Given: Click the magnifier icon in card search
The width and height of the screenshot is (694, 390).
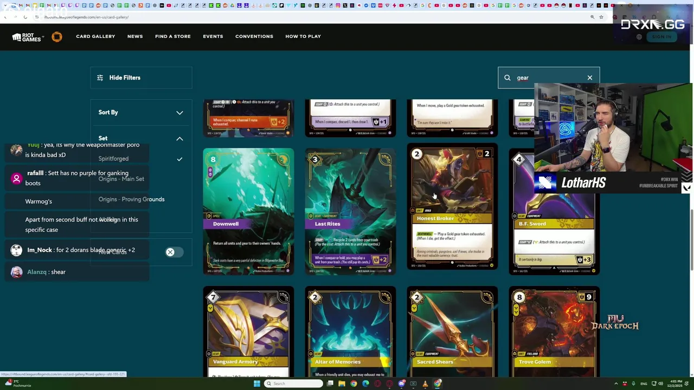Looking at the screenshot, I should tap(507, 78).
